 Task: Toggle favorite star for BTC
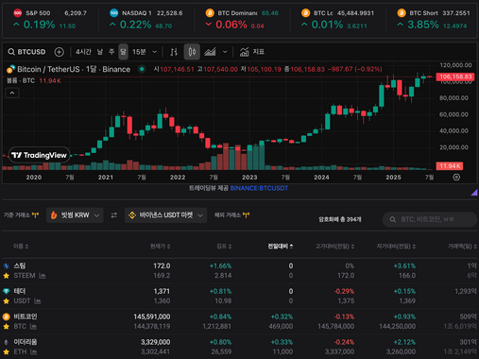(x=6, y=327)
